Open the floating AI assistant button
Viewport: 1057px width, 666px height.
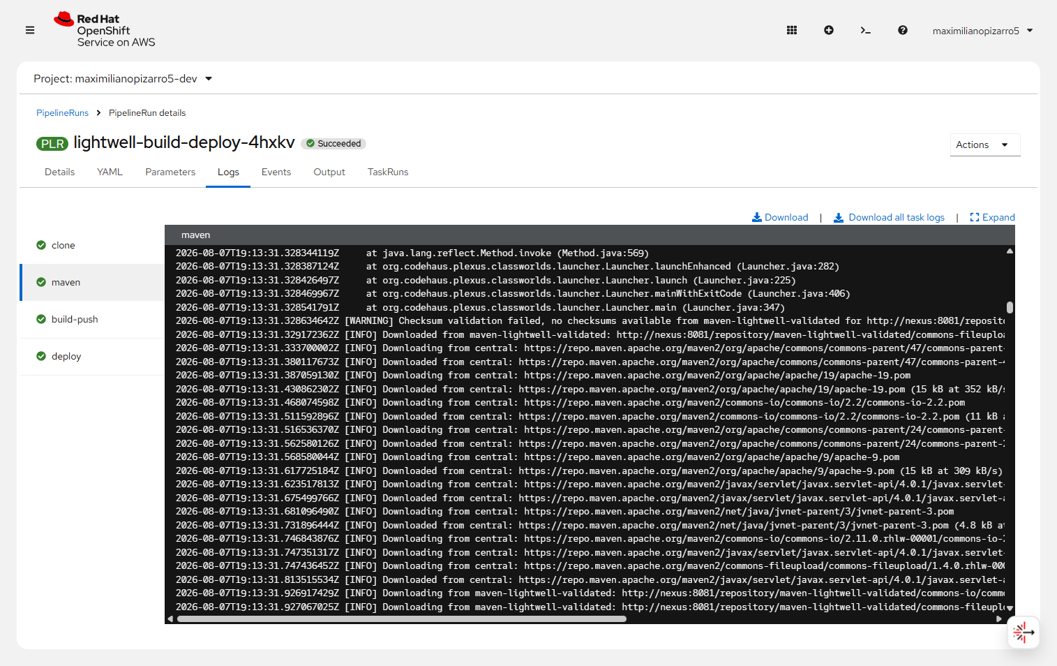[x=1024, y=632]
